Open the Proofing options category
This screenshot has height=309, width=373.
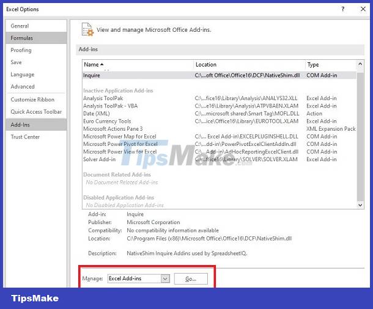point(36,50)
